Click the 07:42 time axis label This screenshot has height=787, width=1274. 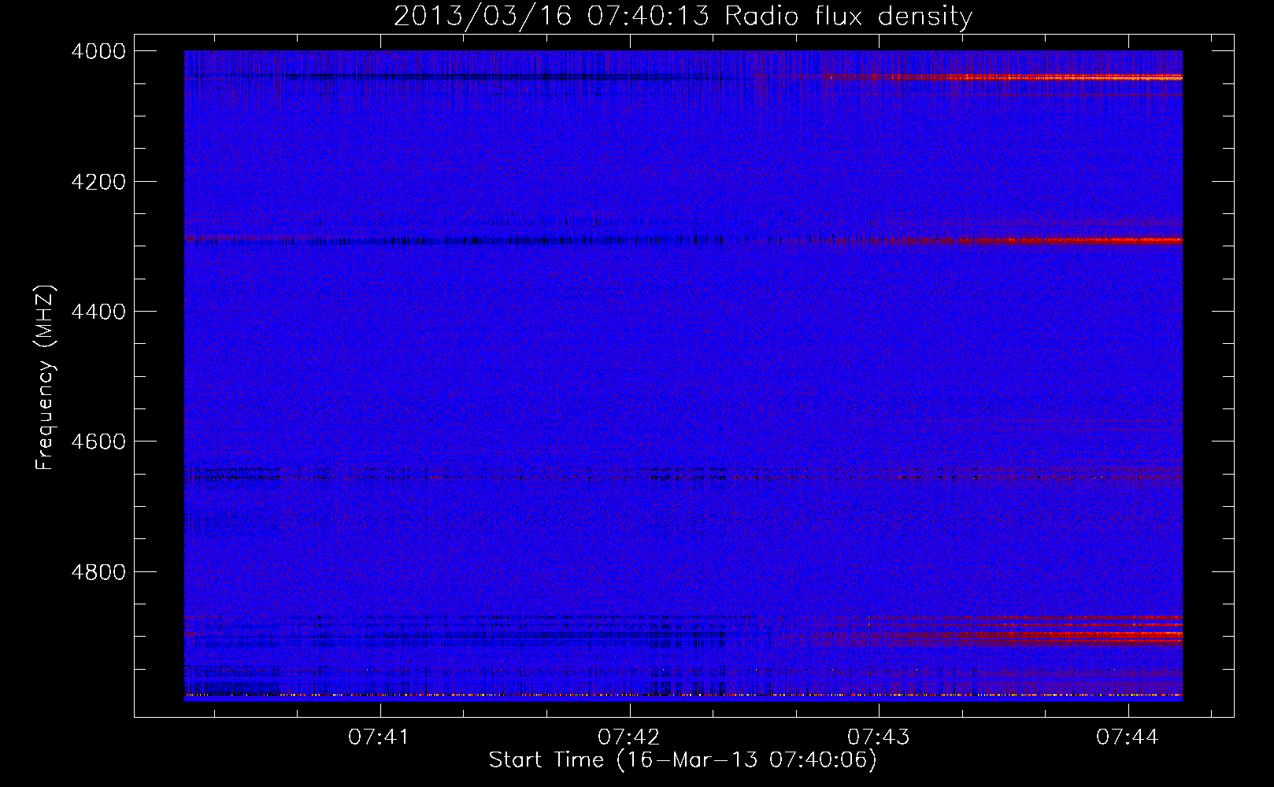pyautogui.click(x=628, y=737)
